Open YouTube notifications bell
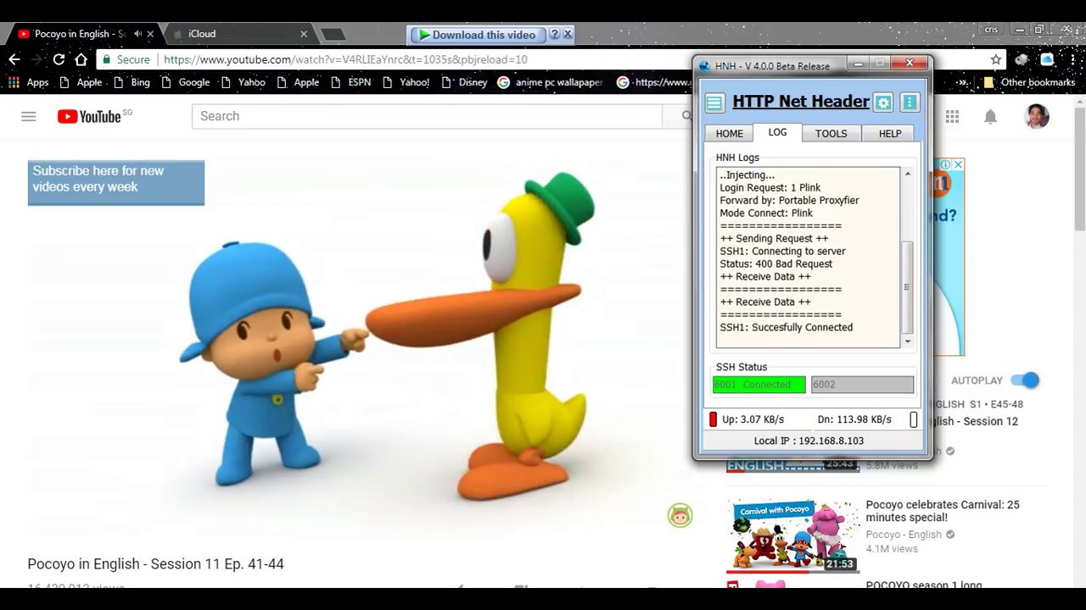The width and height of the screenshot is (1086, 610). (x=990, y=116)
